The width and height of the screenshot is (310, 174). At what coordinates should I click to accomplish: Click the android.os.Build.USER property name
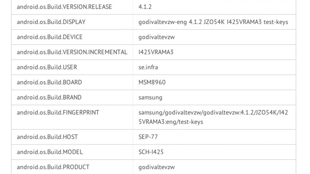tap(47, 67)
